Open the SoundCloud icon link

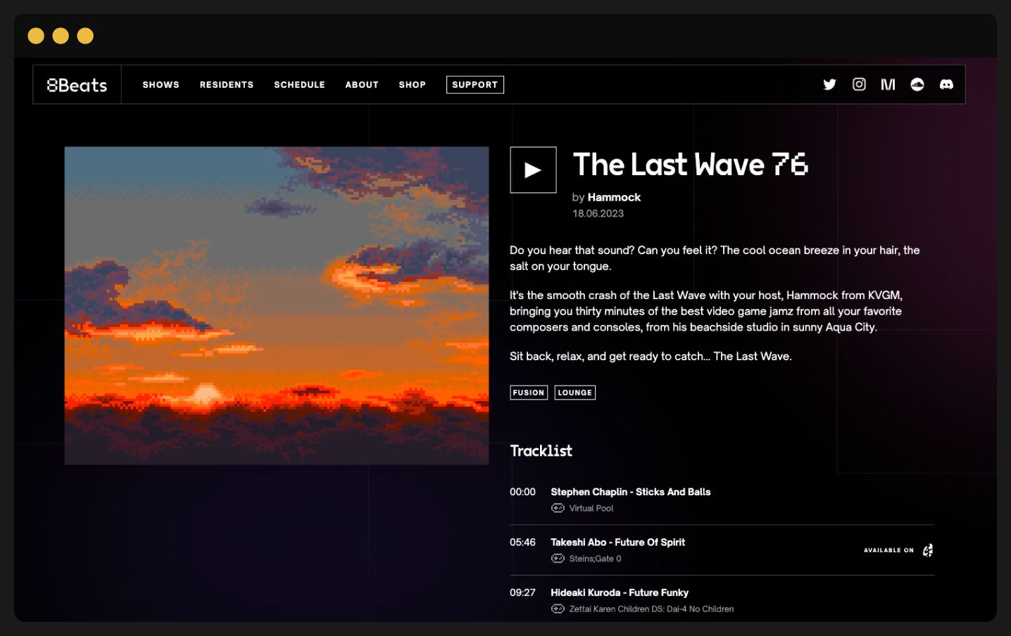tap(917, 84)
